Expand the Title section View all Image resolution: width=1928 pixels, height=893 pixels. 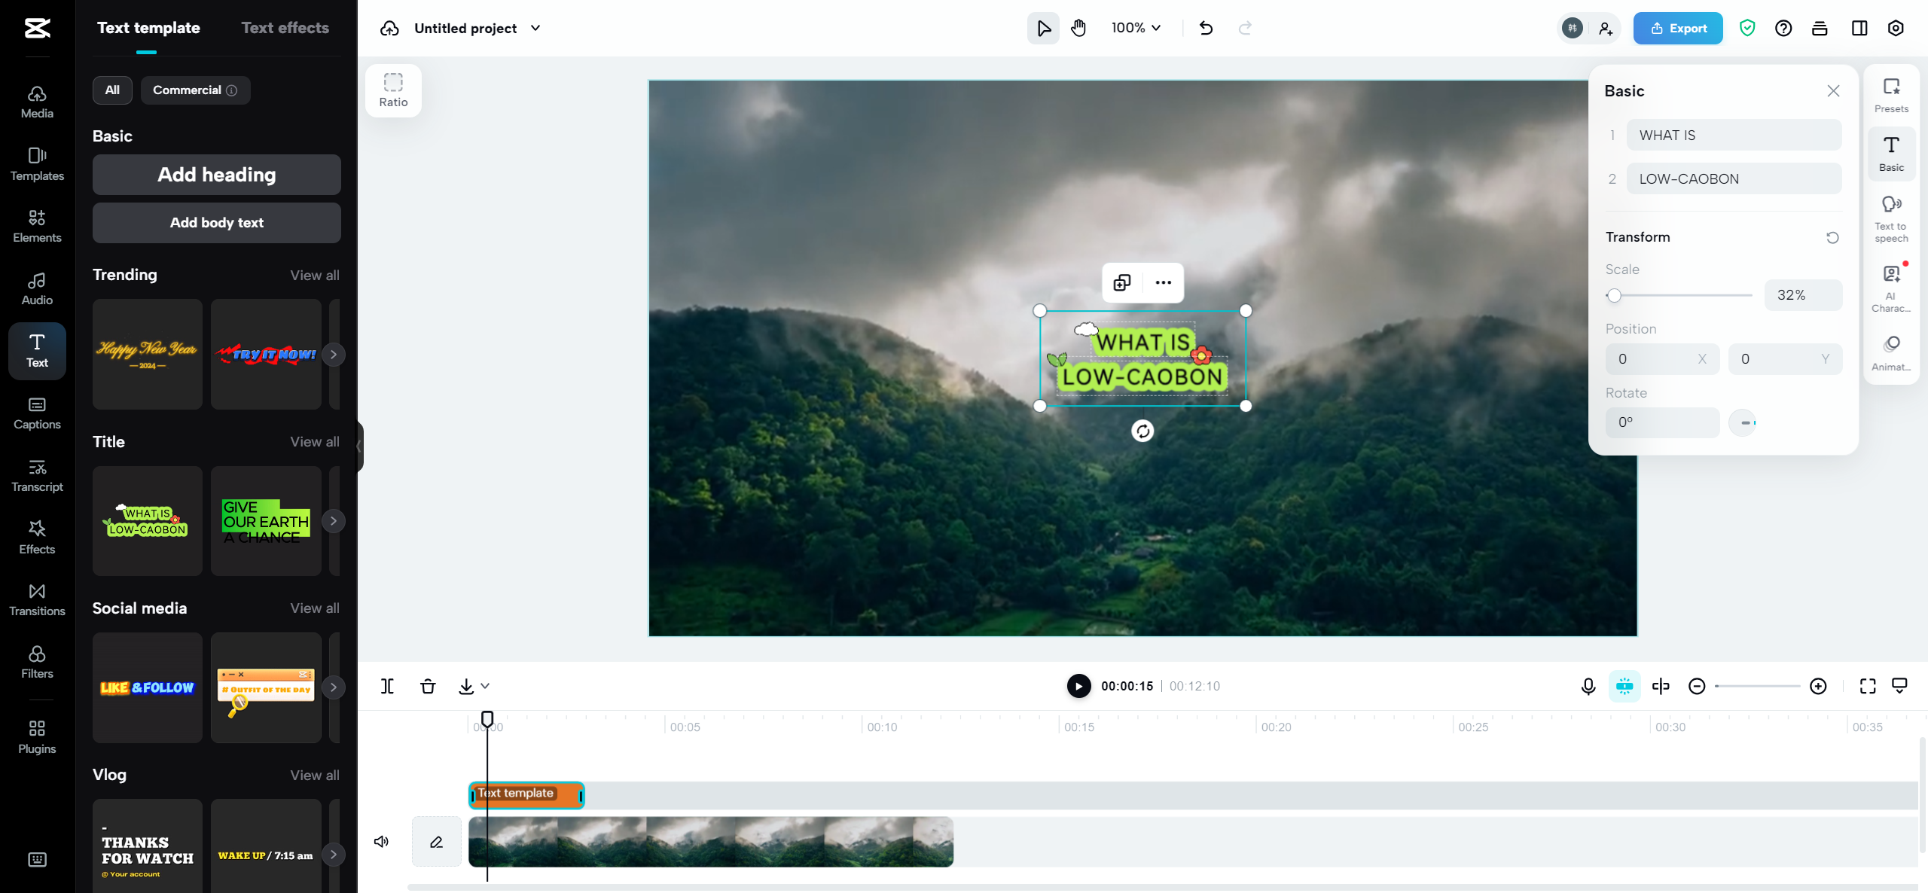tap(315, 440)
